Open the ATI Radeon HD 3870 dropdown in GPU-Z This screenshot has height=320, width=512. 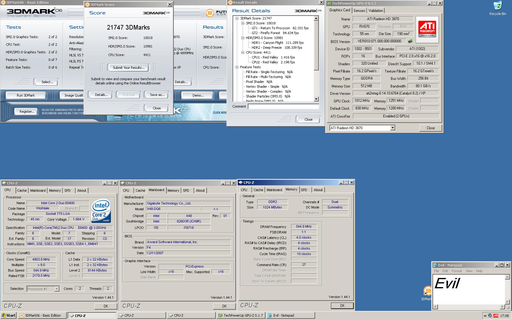393,128
